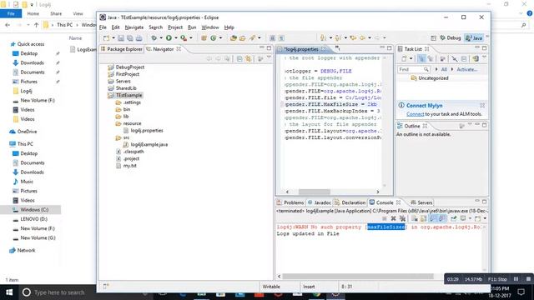Open Windows (C:) in Explorer sidebar

(x=34, y=210)
